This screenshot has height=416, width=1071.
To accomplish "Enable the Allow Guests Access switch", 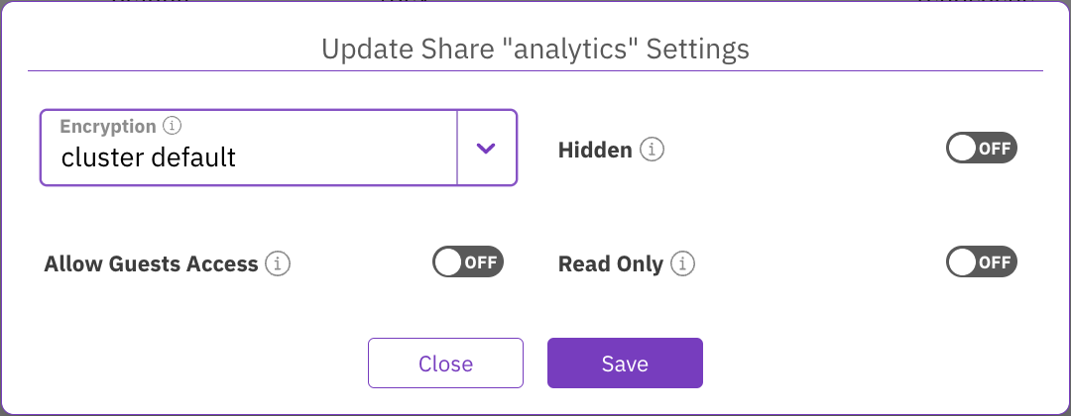I will pos(468,262).
